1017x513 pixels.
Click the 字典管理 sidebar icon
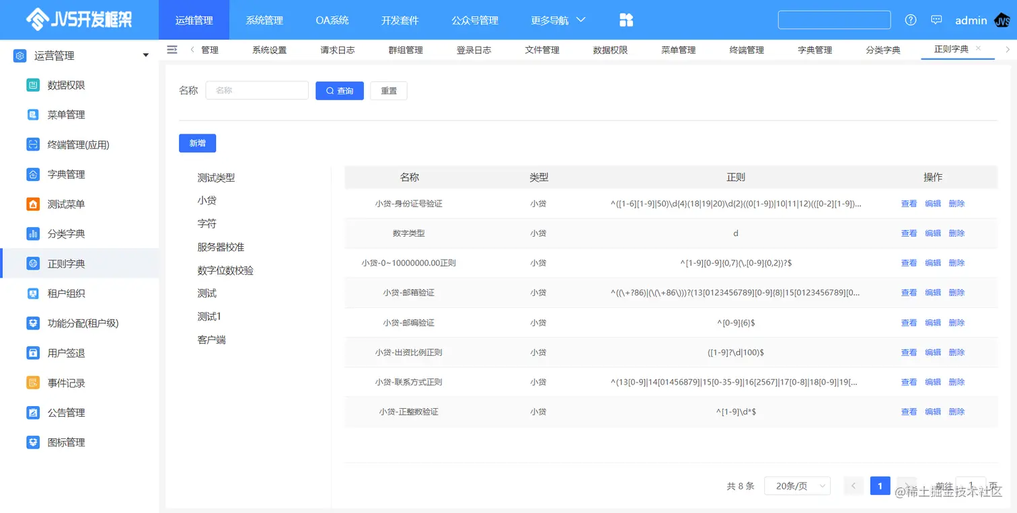click(x=33, y=175)
